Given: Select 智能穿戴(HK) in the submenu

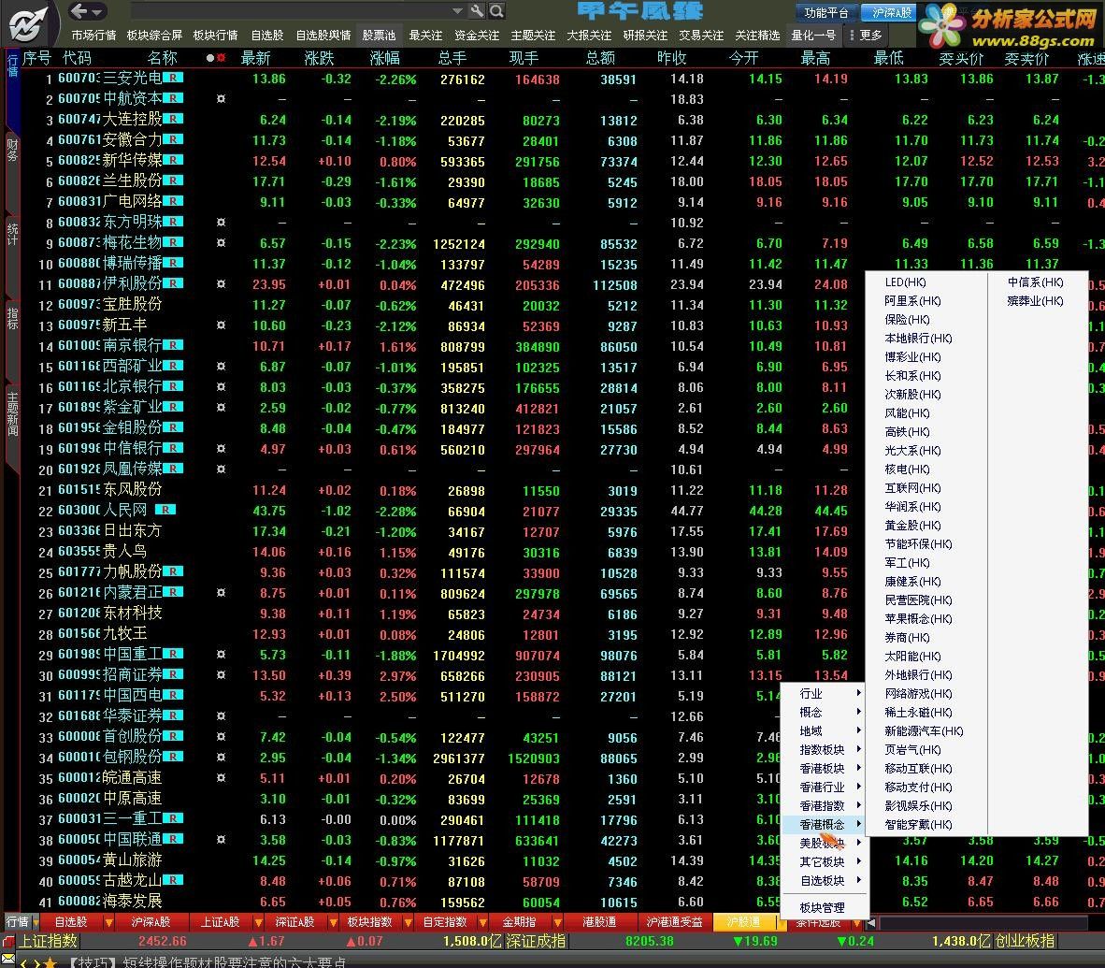Looking at the screenshot, I should tap(918, 824).
